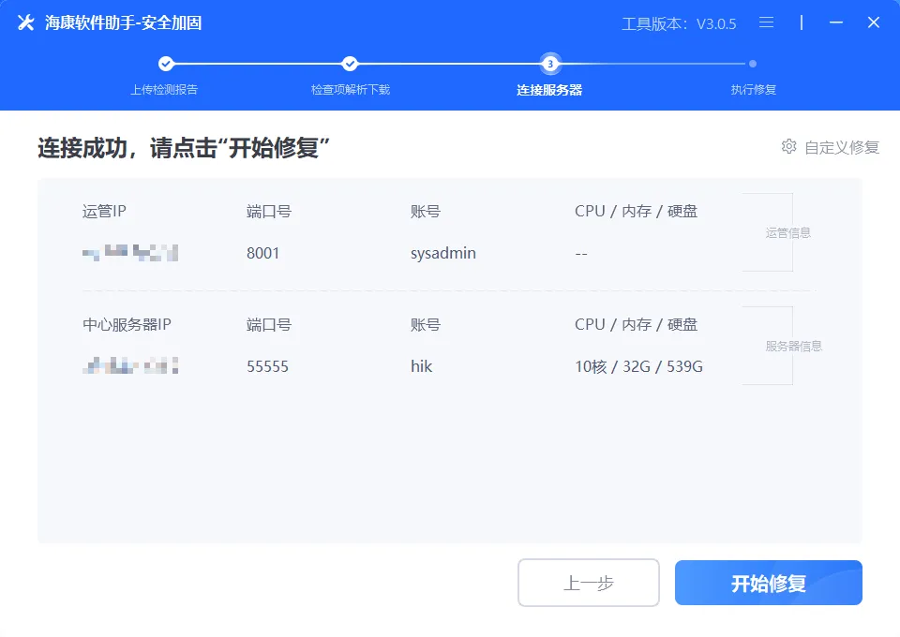Click the 工具版本: V3.0.5 label

coord(679,23)
